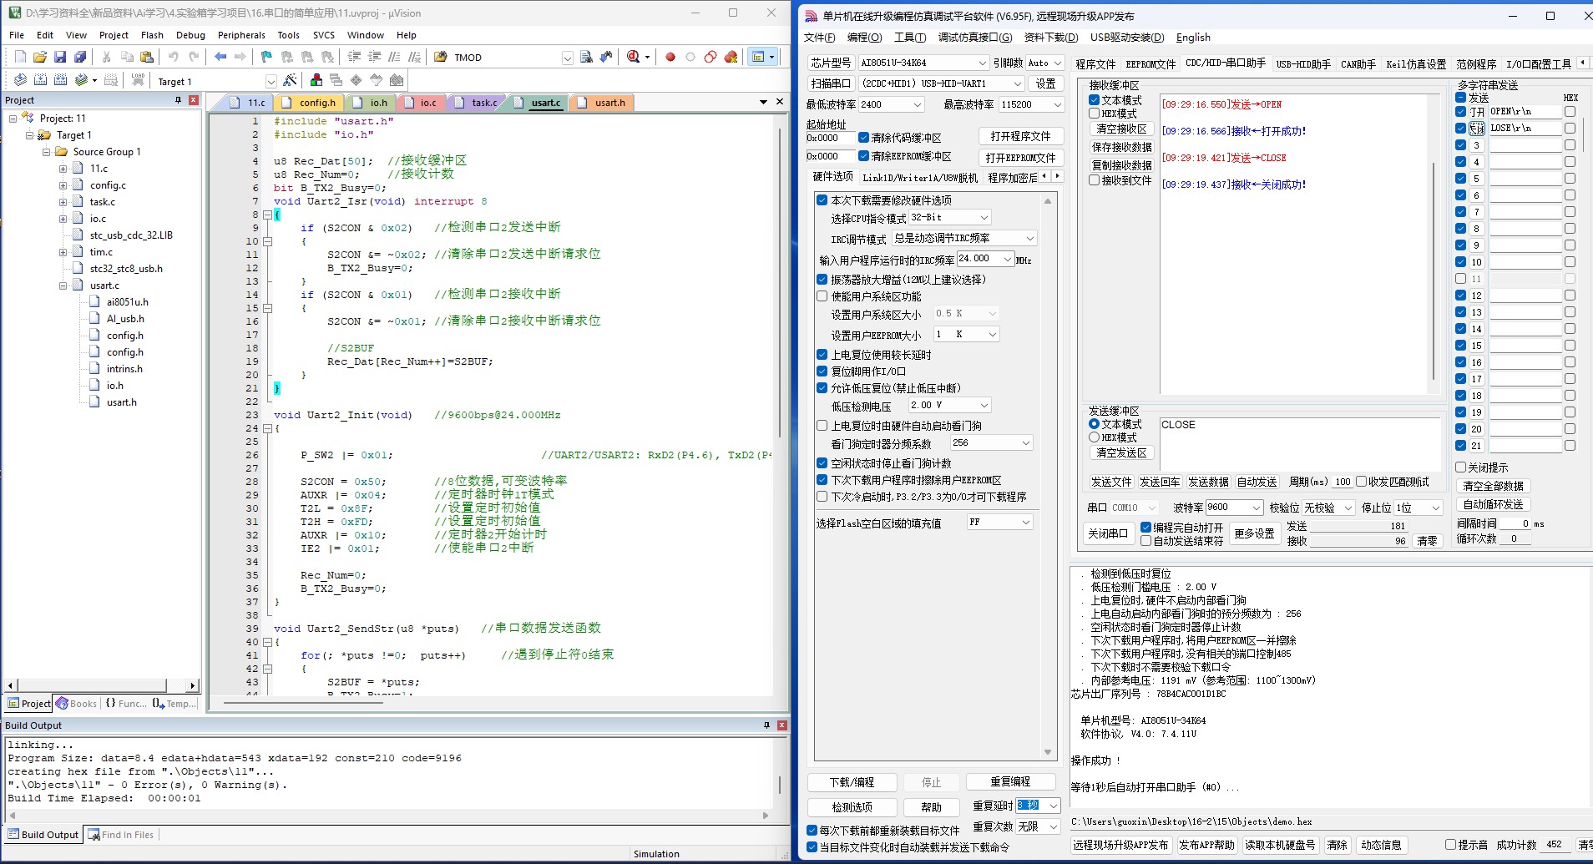
Task: Click 检测选项 button
Action: [852, 807]
